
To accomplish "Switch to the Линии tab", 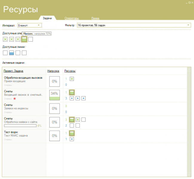I will (95, 18).
